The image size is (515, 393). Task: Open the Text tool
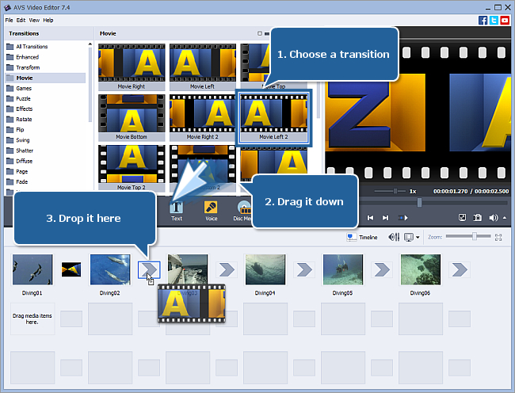(177, 211)
